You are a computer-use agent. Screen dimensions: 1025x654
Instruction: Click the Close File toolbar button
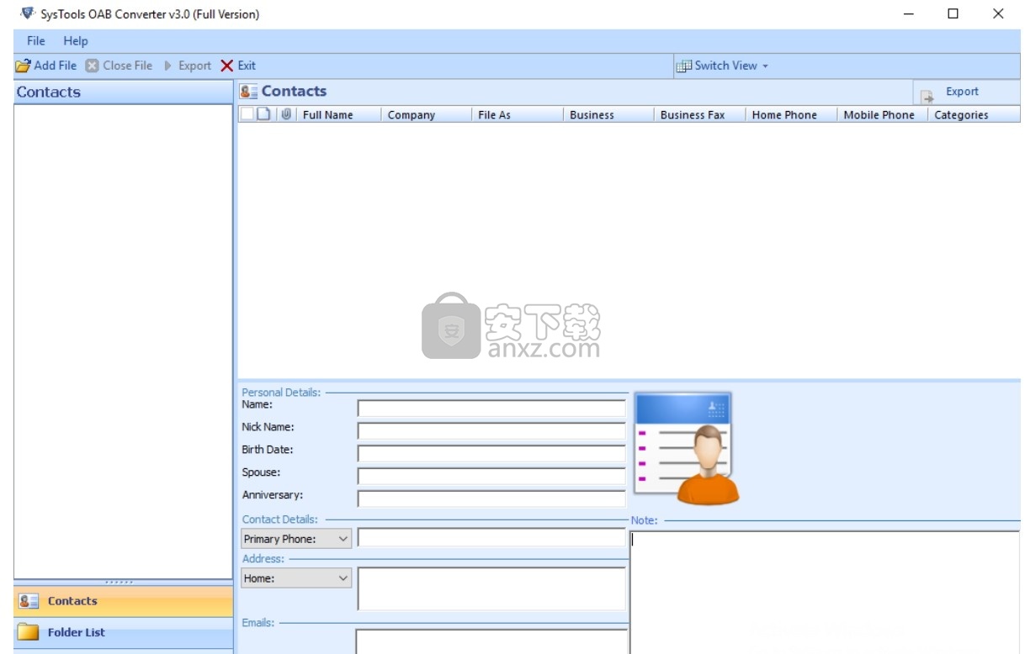pos(119,66)
